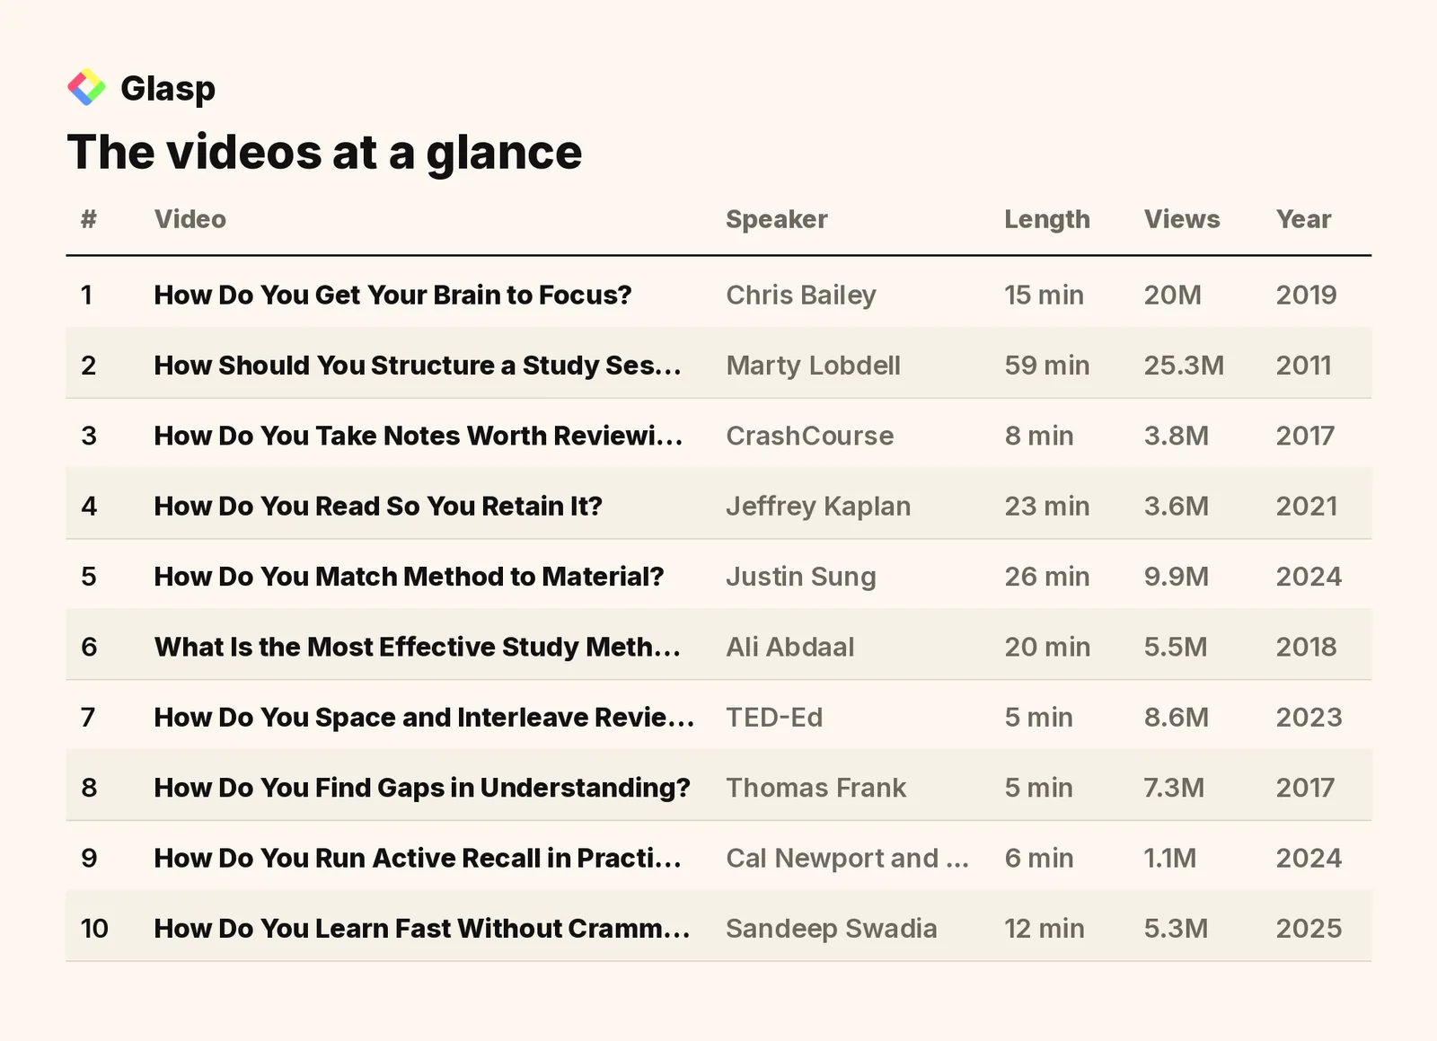Click the year '2025' cell

1309,928
